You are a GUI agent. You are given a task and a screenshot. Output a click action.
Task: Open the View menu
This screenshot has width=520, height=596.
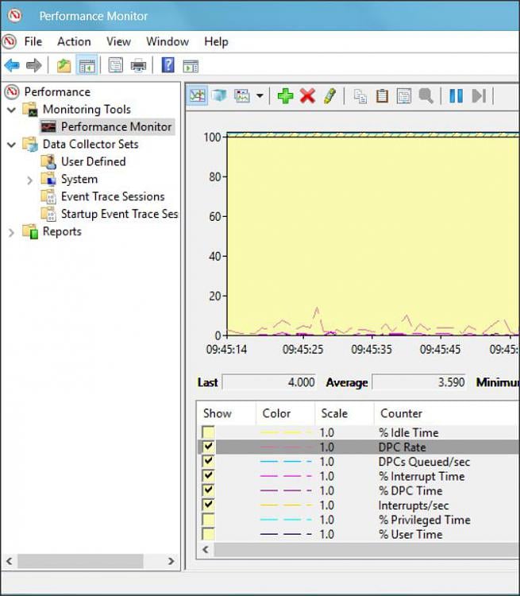pos(118,41)
